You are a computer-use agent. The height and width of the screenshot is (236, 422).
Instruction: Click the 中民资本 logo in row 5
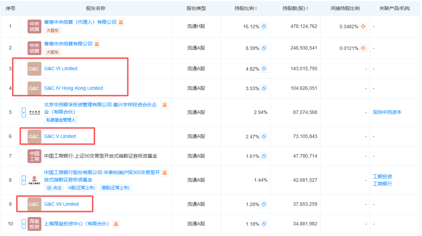[x=34, y=112]
